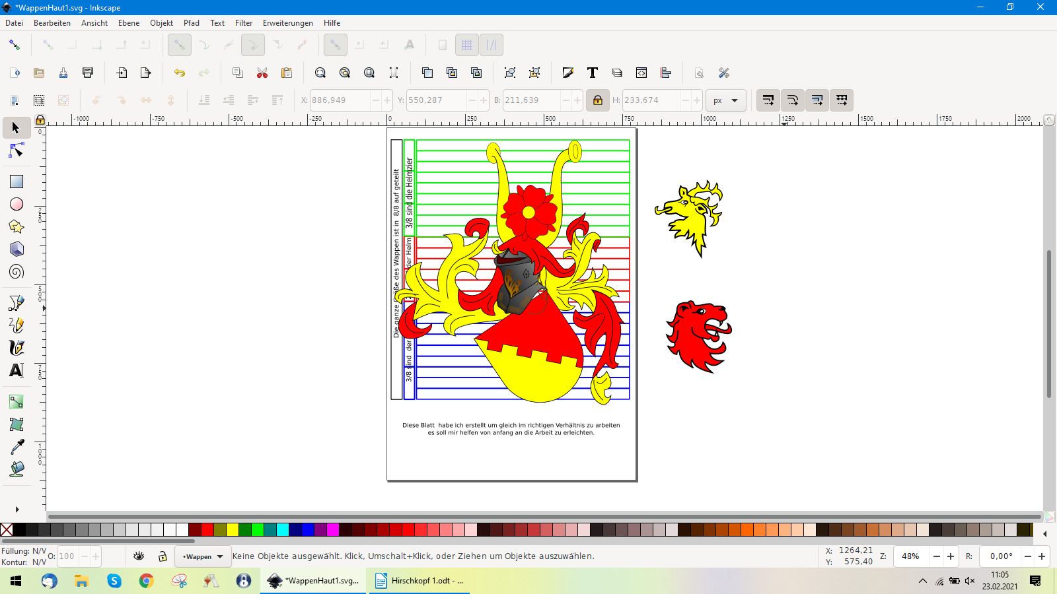Toggle the current layer lock icon

click(x=163, y=556)
